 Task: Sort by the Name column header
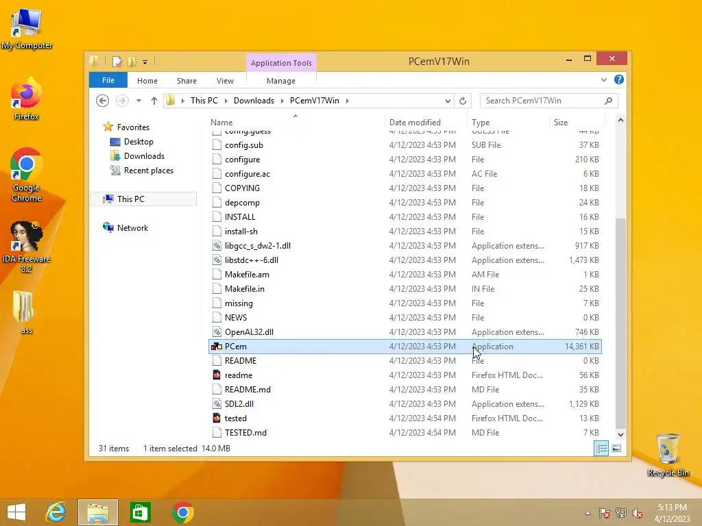(x=295, y=122)
